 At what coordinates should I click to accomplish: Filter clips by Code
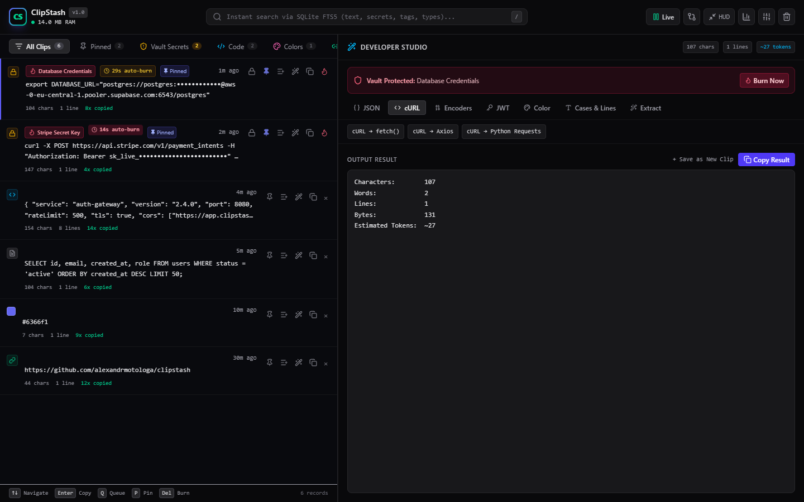click(237, 46)
